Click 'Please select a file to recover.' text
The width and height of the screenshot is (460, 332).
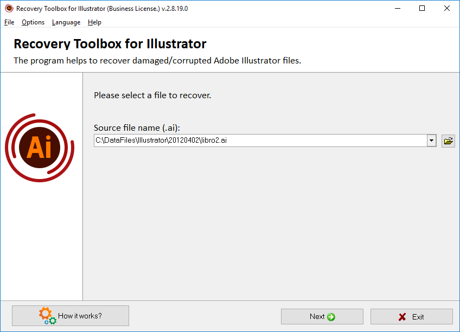tap(152, 95)
